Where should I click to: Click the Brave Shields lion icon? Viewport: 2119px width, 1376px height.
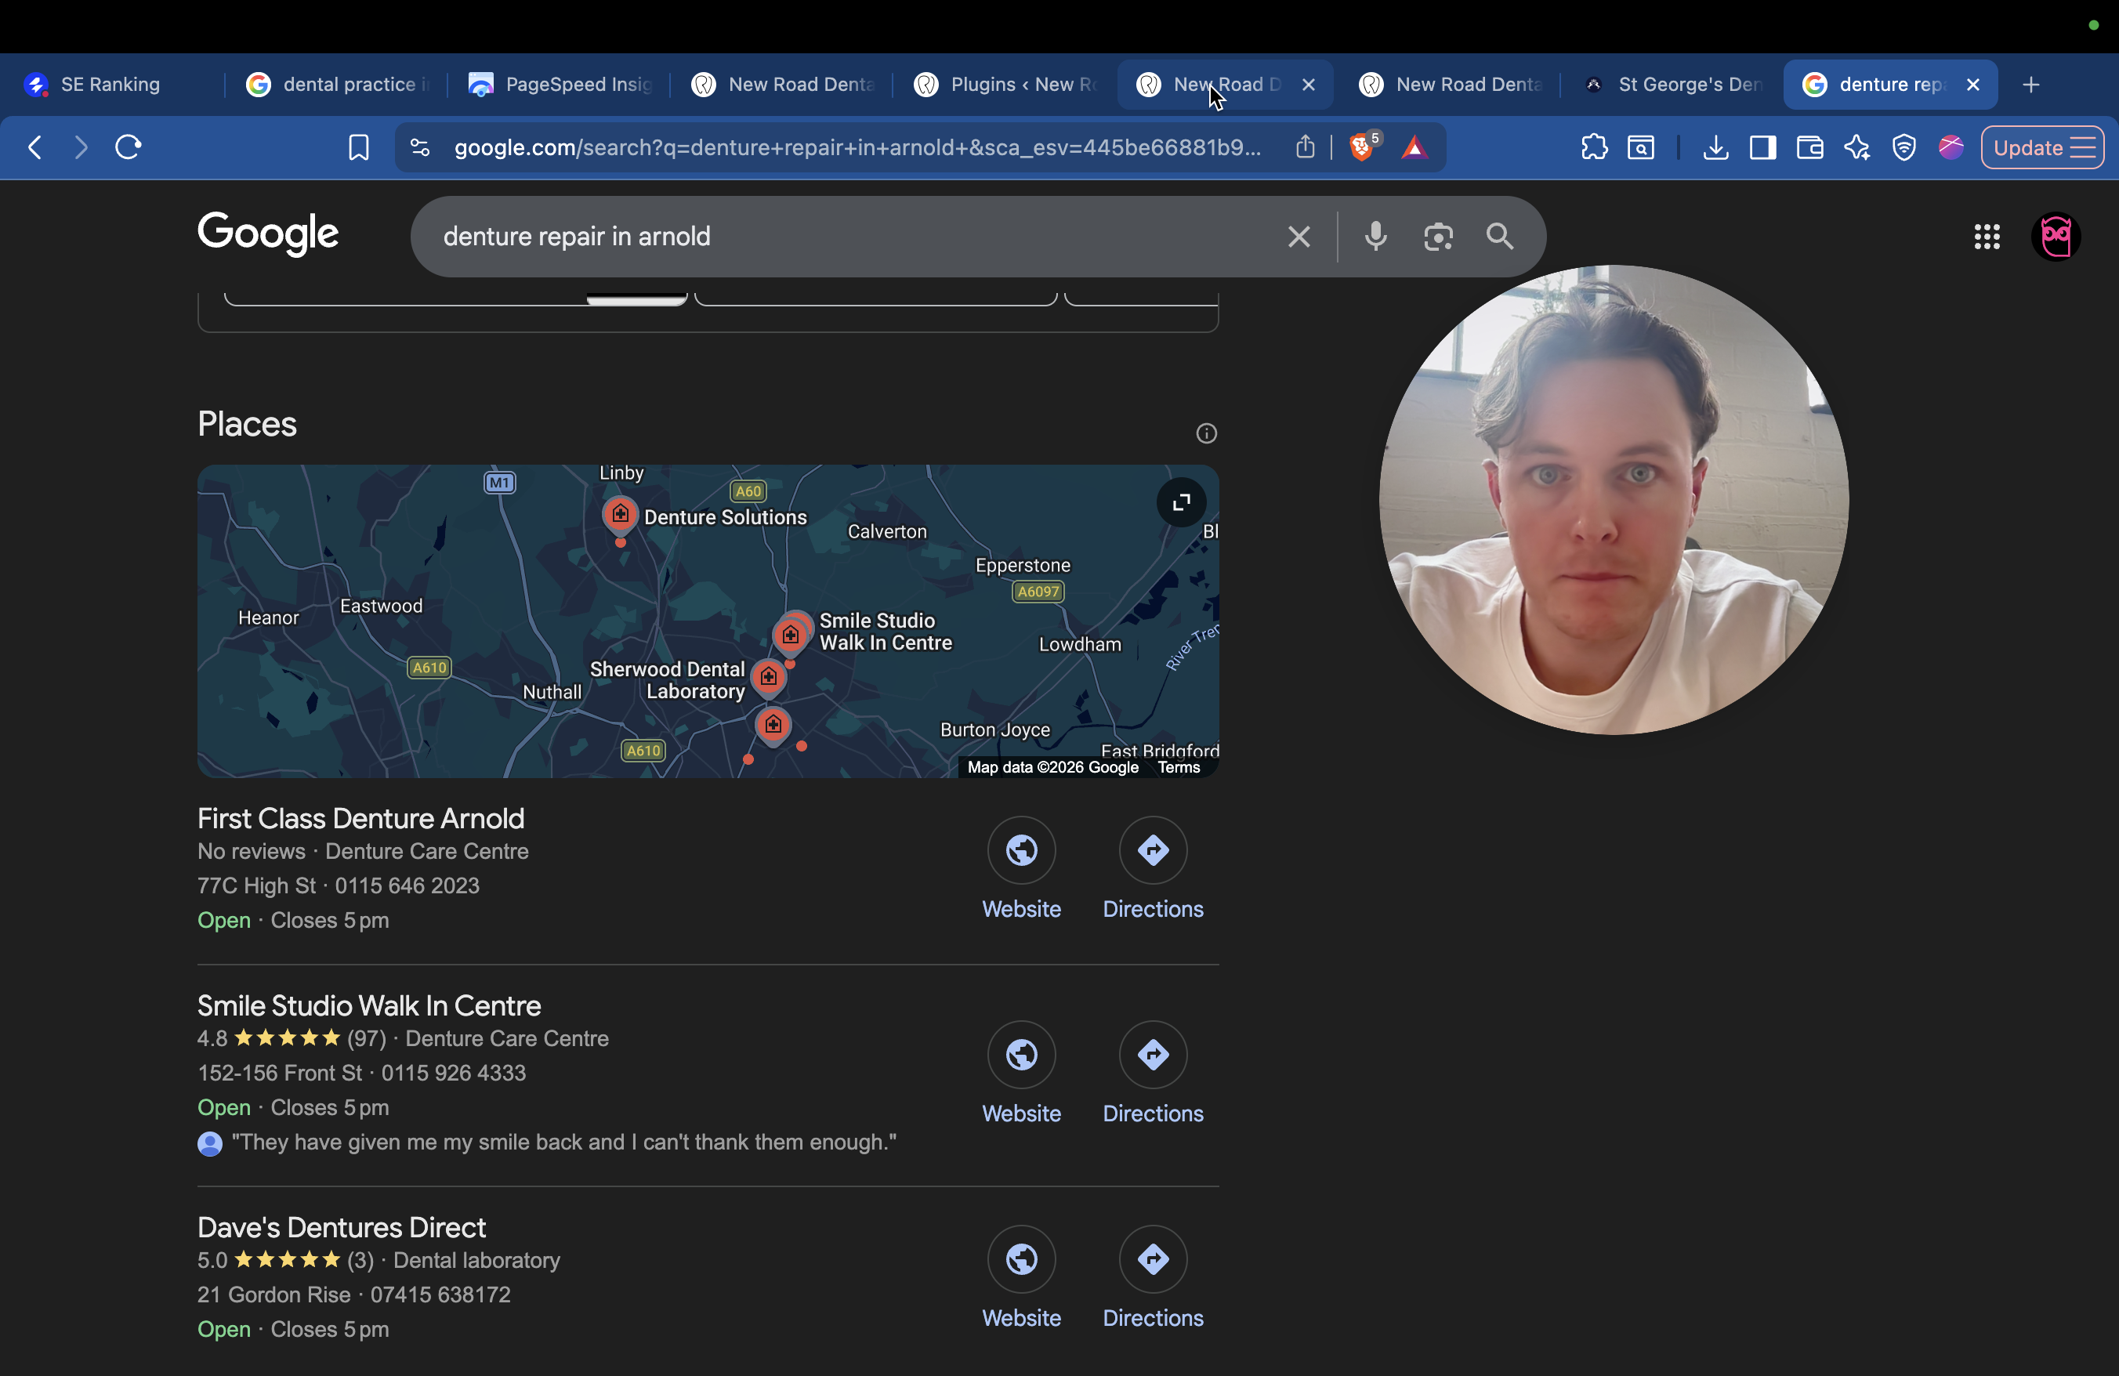[1360, 147]
